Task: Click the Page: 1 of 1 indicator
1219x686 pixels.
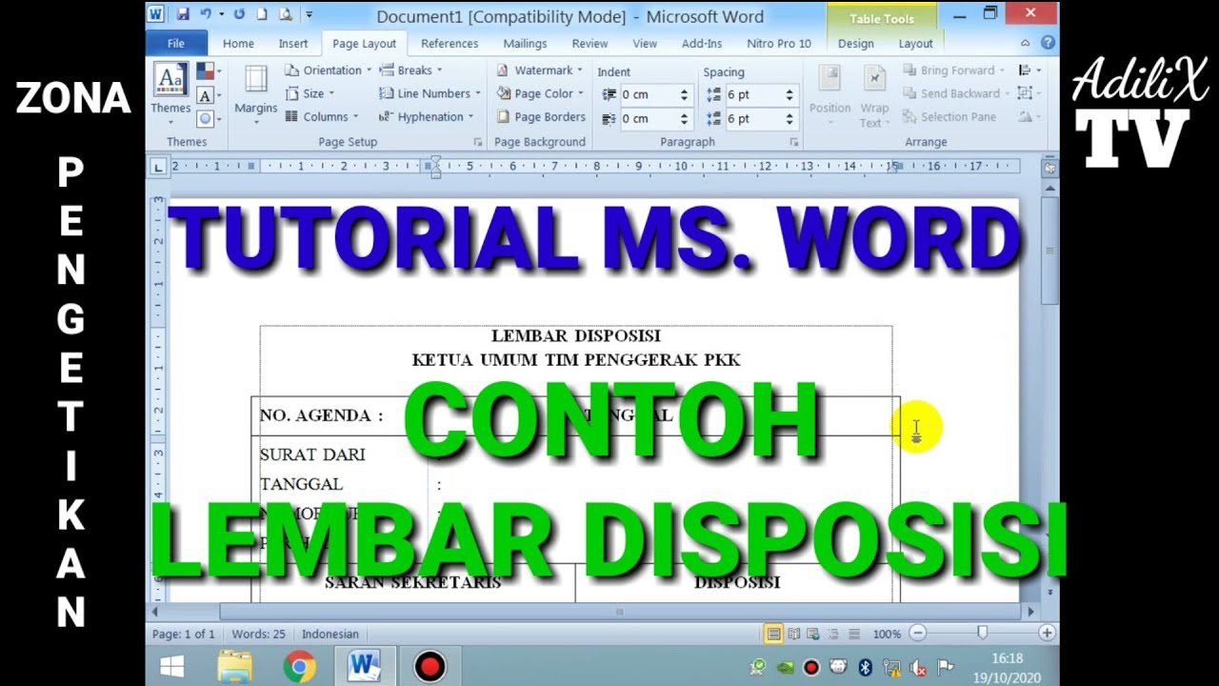Action: click(184, 634)
